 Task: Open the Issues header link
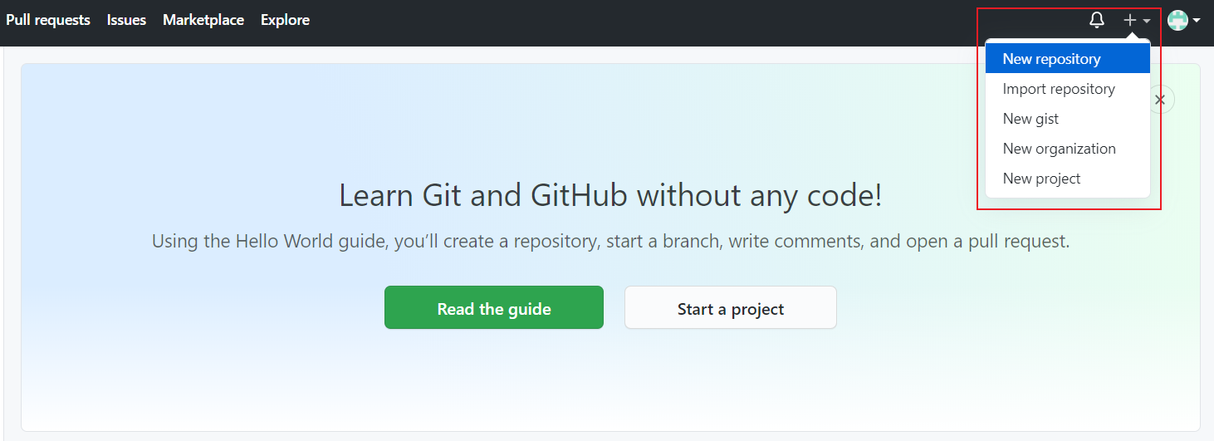pyautogui.click(x=126, y=20)
